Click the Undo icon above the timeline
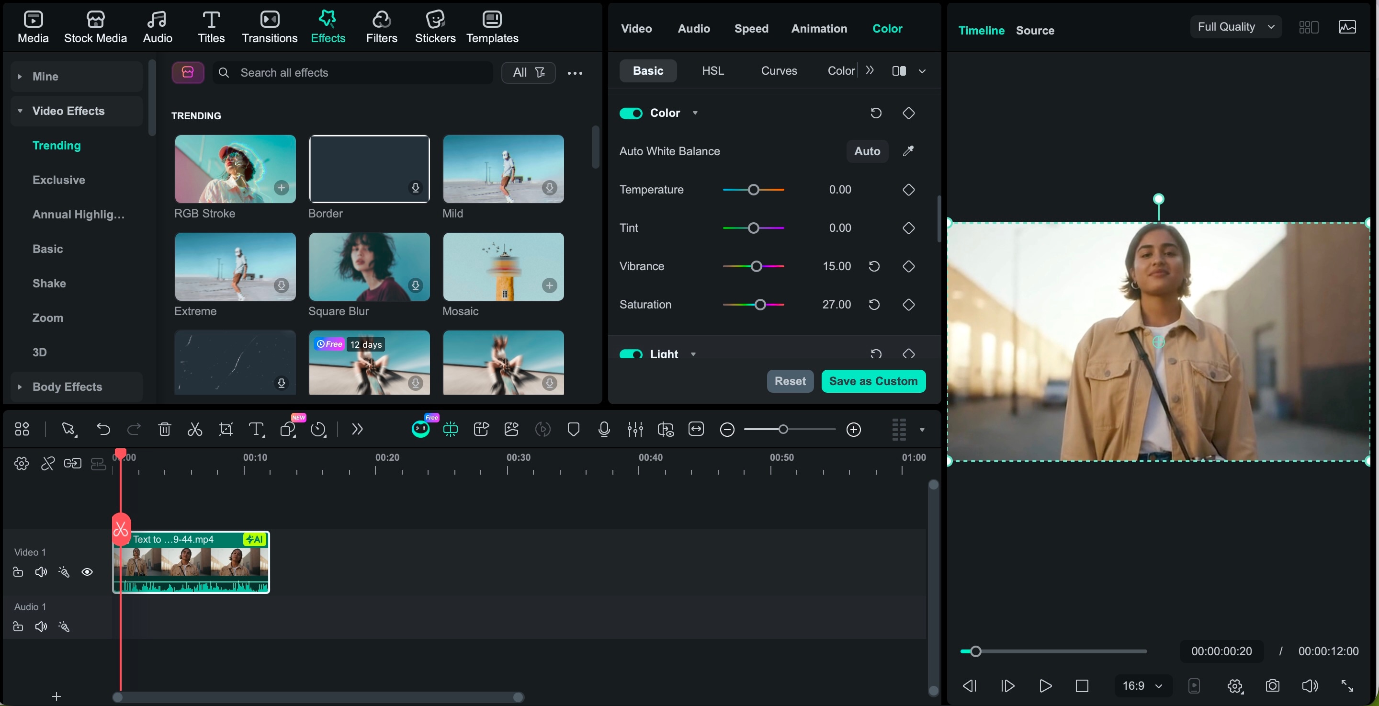The width and height of the screenshot is (1379, 706). point(103,429)
